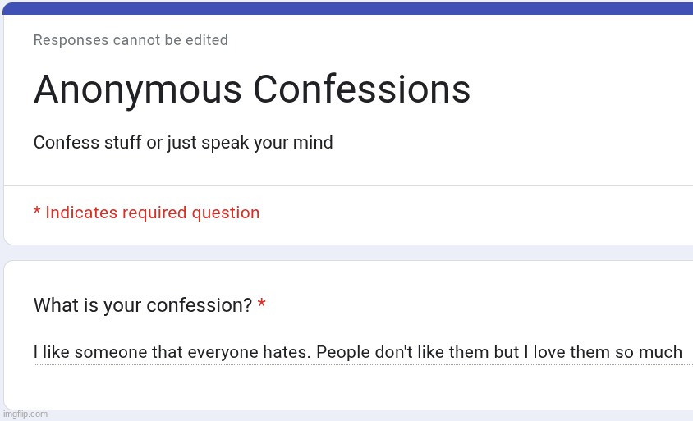Click the imgflip.com watermark
The height and width of the screenshot is (421, 693).
click(24, 414)
